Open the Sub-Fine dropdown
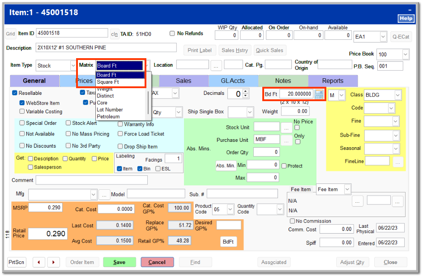The image size is (423, 277). [x=396, y=136]
